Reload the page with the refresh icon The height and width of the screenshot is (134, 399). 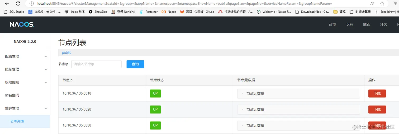click(x=18, y=3)
